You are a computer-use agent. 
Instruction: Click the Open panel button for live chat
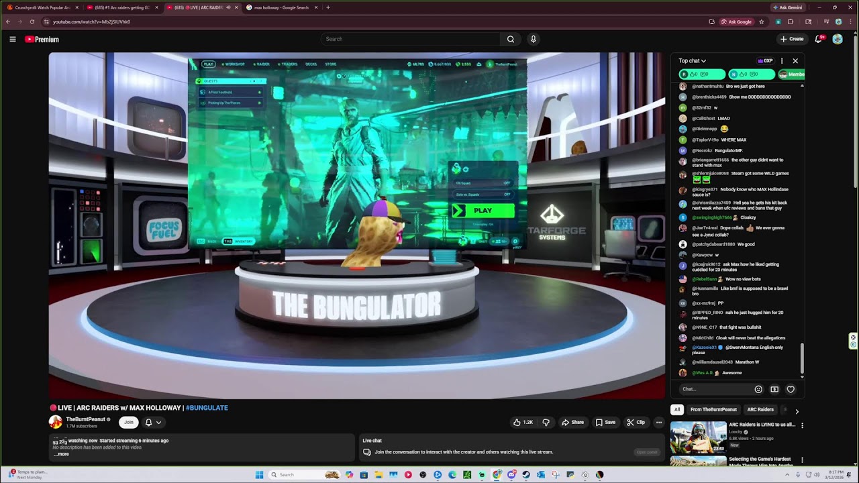(647, 452)
